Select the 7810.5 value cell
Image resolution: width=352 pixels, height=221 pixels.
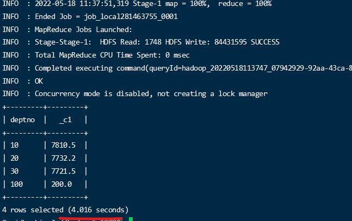tap(63, 145)
